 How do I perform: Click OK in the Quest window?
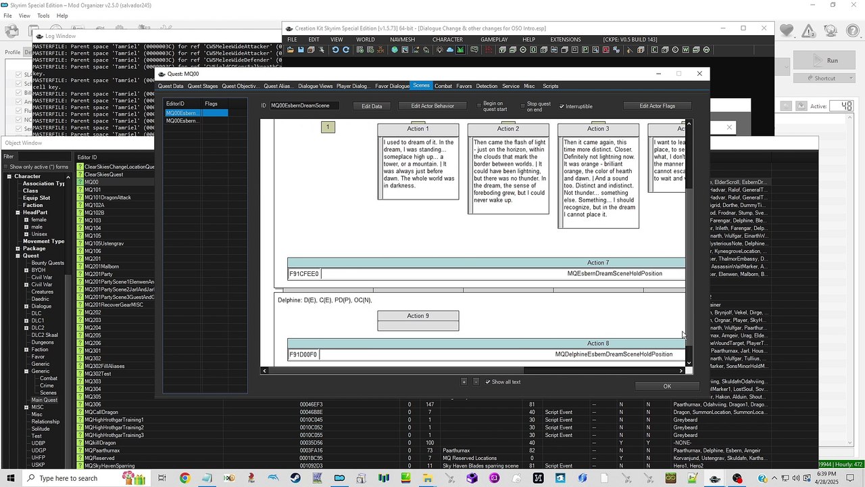click(x=667, y=386)
